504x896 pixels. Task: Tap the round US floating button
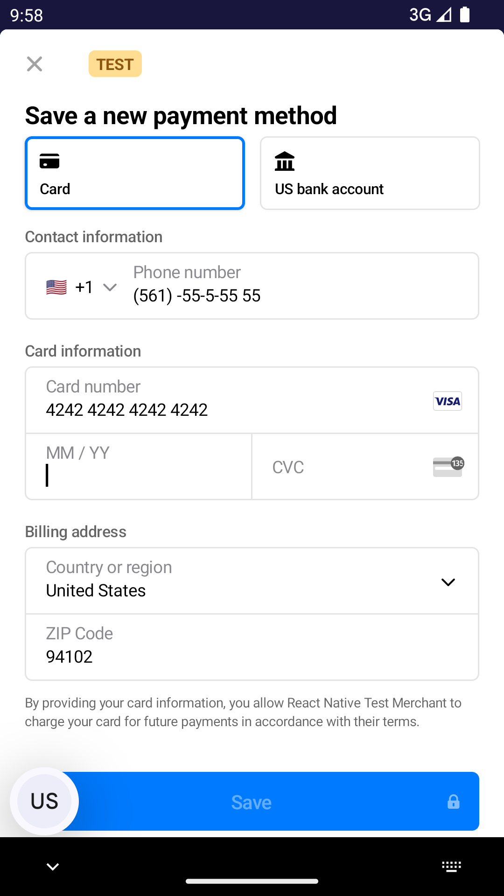tap(44, 801)
